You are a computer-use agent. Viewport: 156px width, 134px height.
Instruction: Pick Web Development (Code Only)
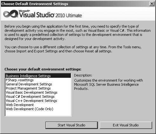pos(38,109)
